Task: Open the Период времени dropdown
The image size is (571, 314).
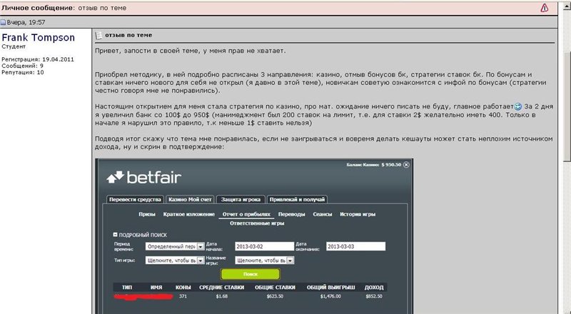Action: pos(175,247)
